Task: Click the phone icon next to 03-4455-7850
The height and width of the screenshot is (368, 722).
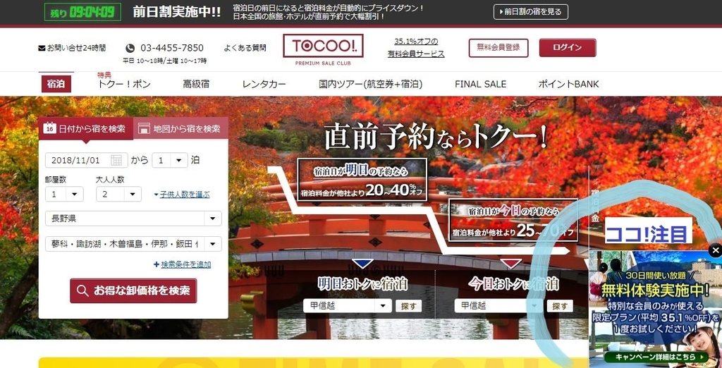Action: 130,48
